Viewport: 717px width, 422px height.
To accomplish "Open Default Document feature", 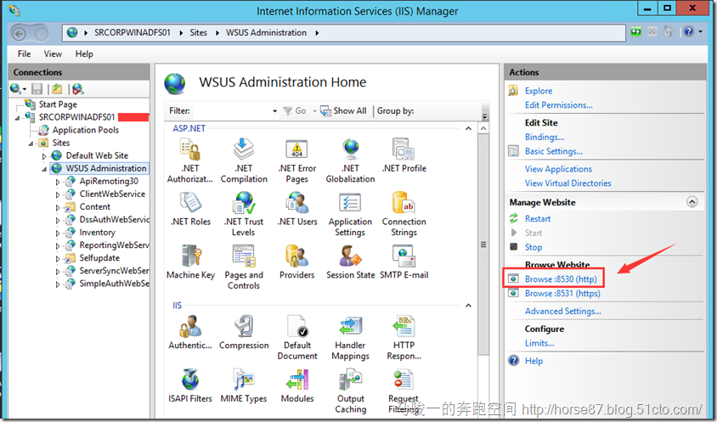I will [x=297, y=337].
